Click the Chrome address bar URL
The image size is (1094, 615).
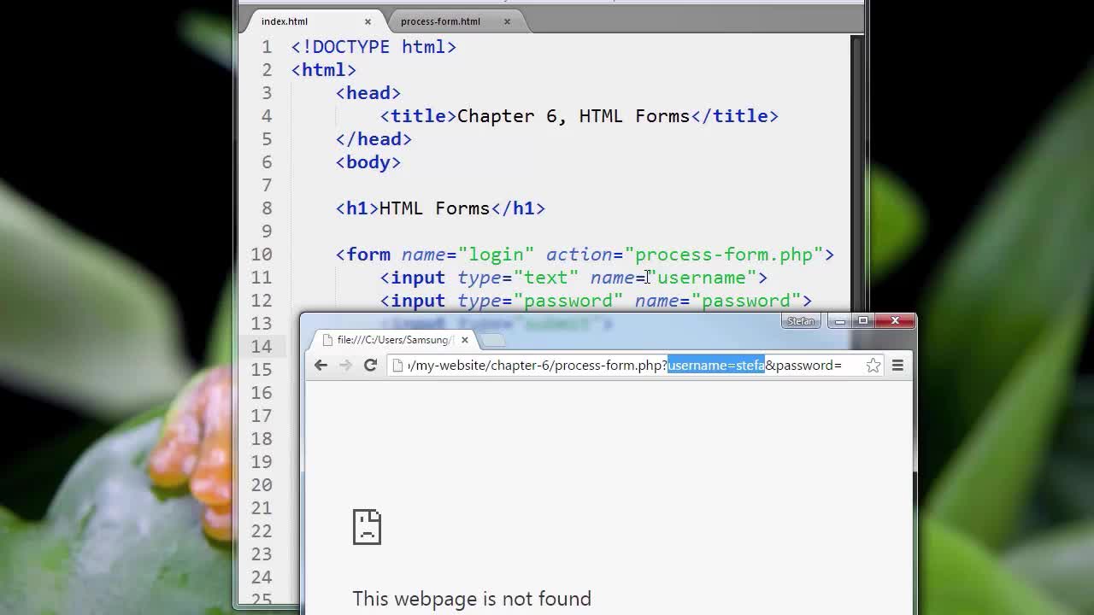(x=635, y=366)
